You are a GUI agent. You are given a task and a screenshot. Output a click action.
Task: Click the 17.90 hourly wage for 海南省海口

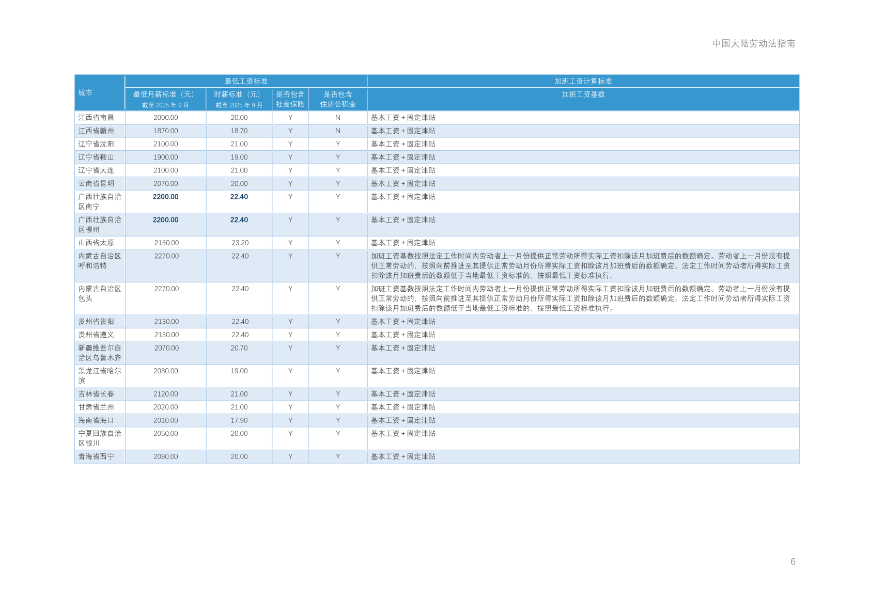coord(239,420)
